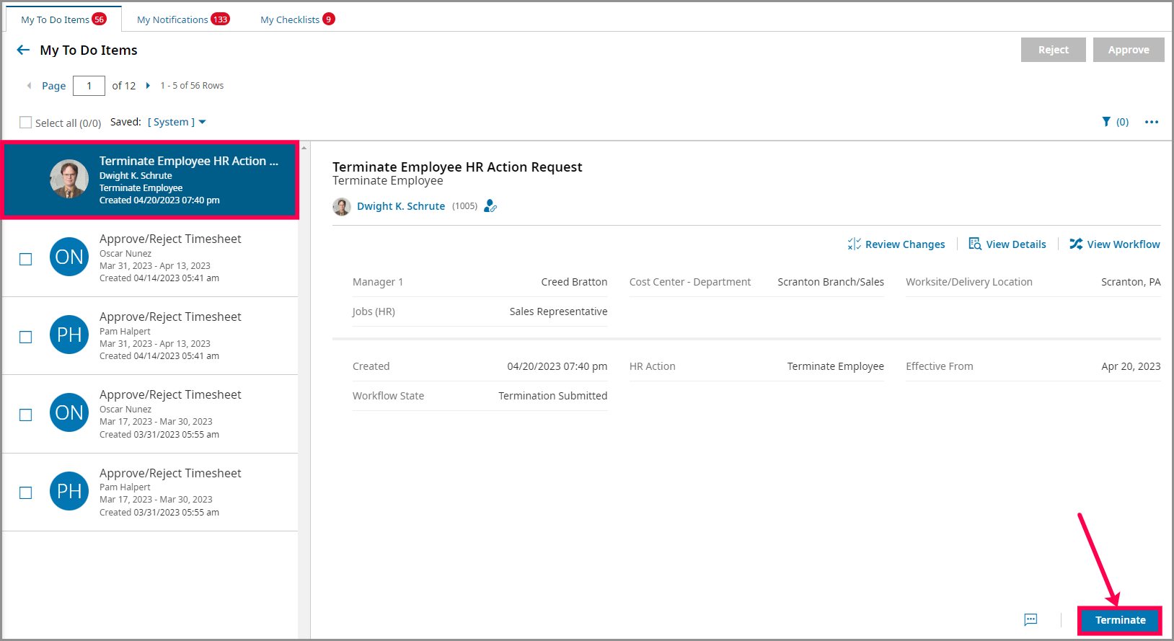Image resolution: width=1174 pixels, height=641 pixels.
Task: Switch to My Notifications tab
Action: coord(183,19)
